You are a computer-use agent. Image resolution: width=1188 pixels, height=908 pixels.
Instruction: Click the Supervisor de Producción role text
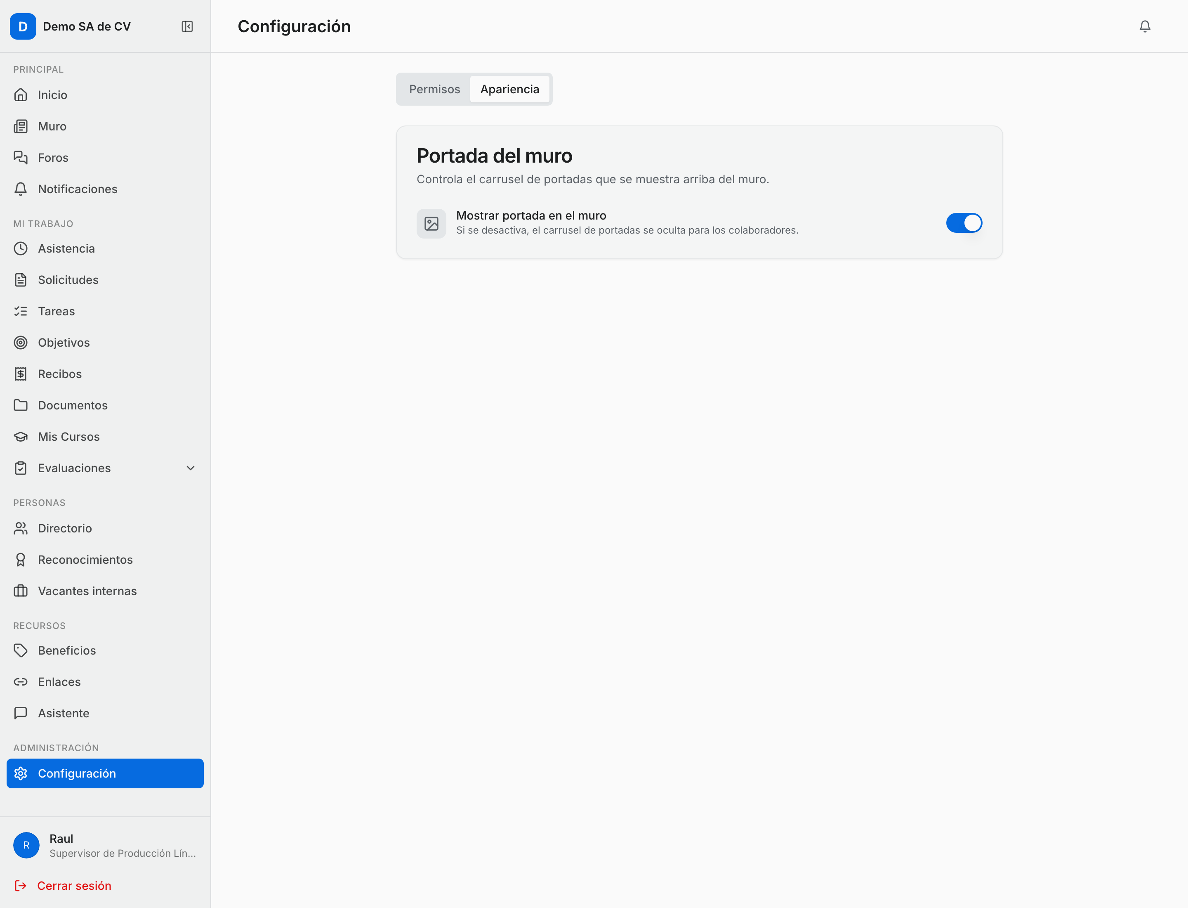(123, 854)
